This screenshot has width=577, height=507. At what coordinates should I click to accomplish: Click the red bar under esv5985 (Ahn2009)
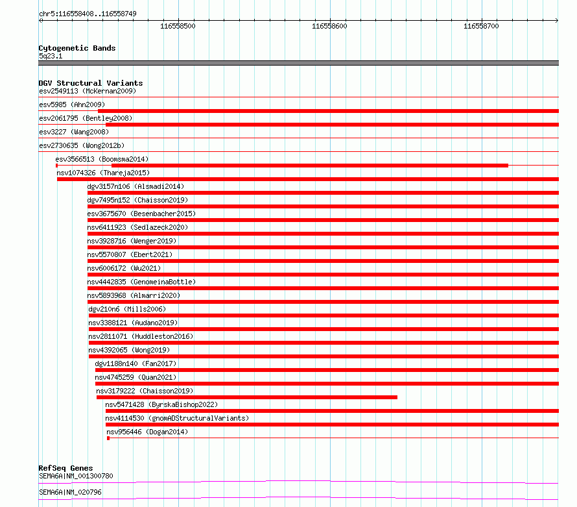328,111
